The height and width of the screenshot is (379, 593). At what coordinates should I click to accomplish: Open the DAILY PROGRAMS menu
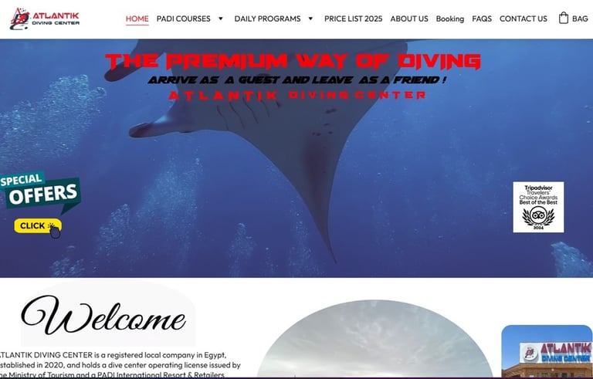click(267, 19)
